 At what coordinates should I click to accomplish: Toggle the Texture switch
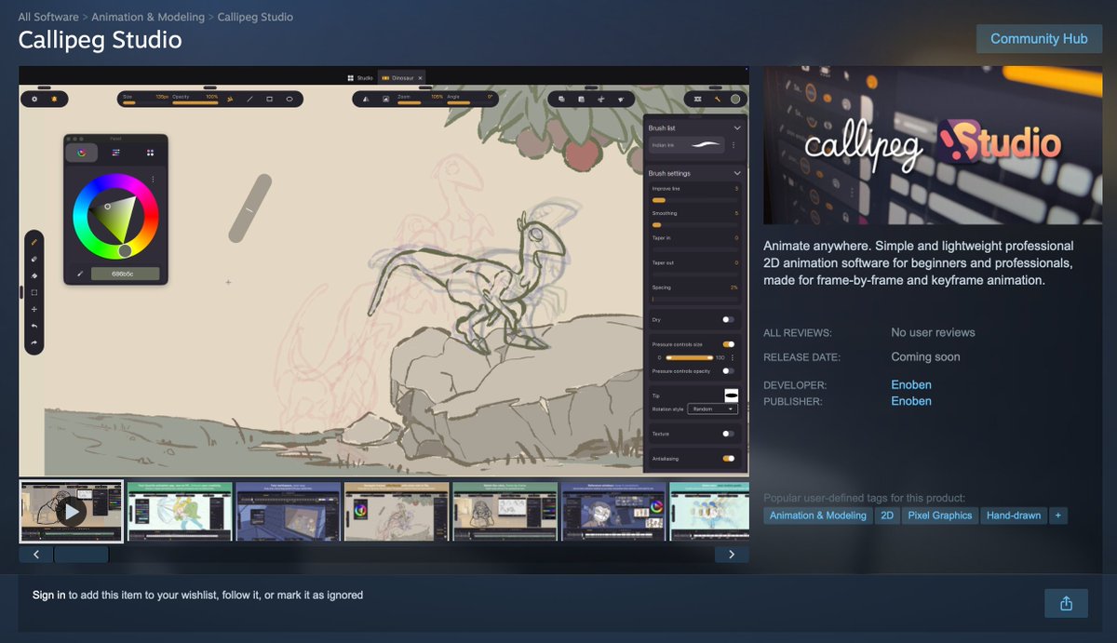[728, 434]
